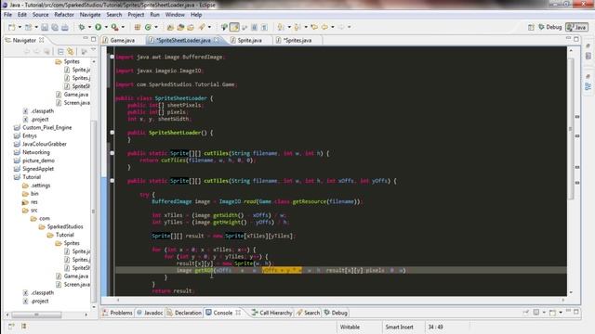Minimize the Navigator view
Image resolution: width=595 pixels, height=334 pixels.
coord(86,39)
